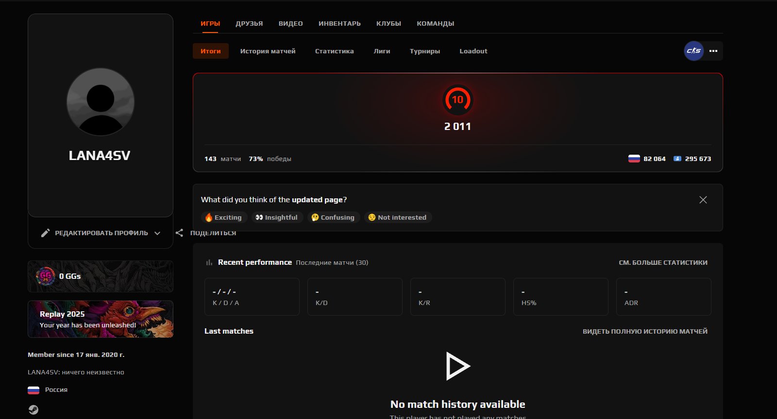Click the Russia flag beside Россия
777x419 pixels.
pyautogui.click(x=34, y=390)
